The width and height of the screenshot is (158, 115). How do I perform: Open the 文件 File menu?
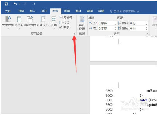8,11
